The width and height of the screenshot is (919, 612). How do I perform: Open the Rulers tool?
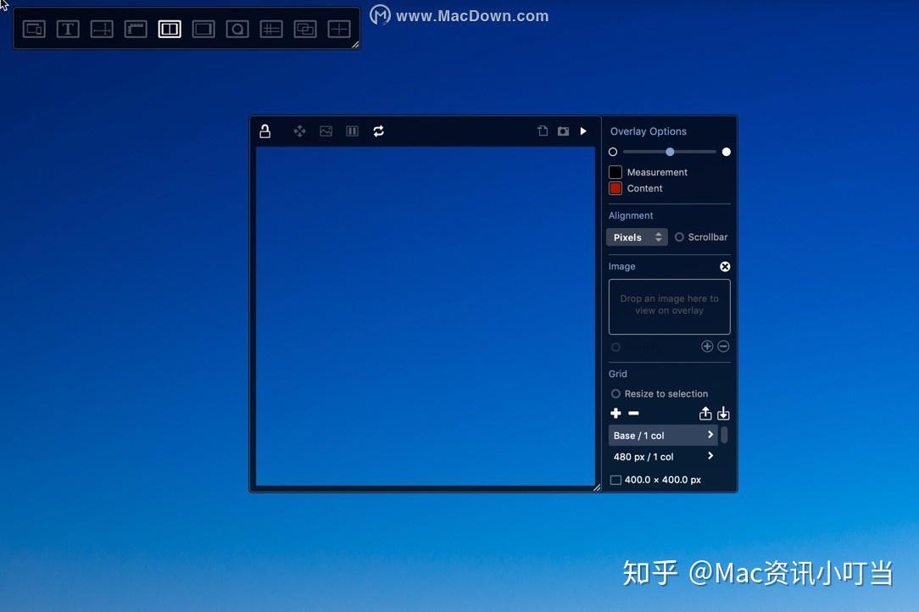point(136,28)
